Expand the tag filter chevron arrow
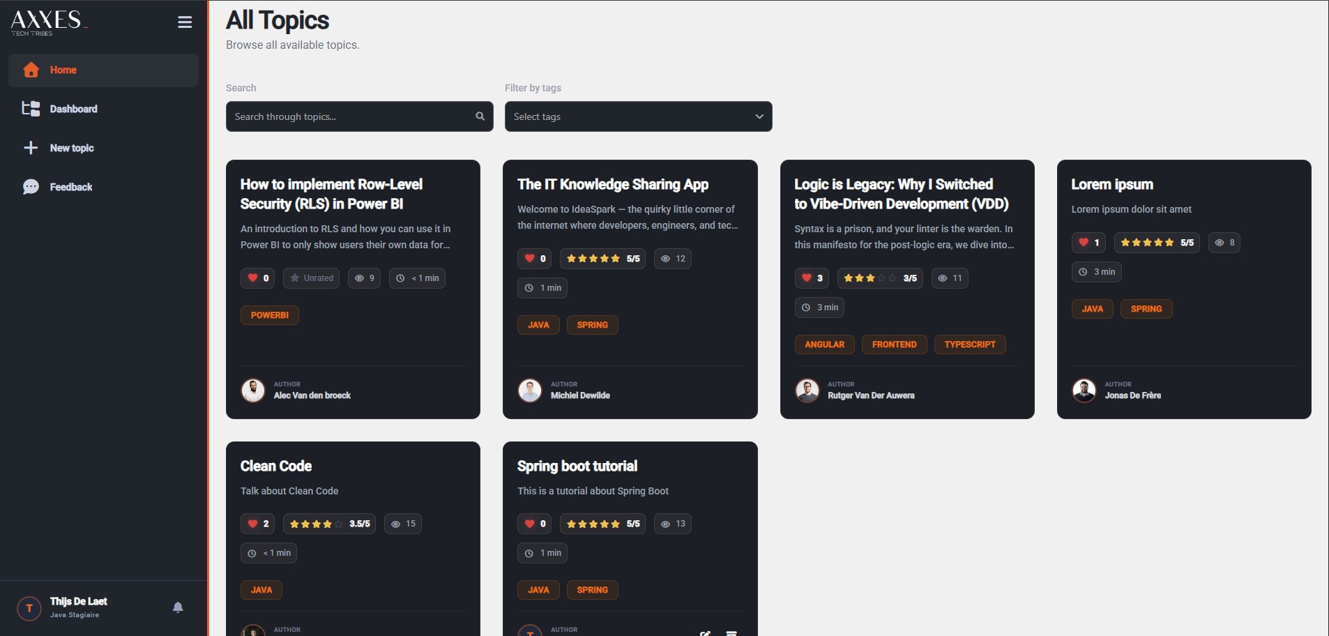 coord(759,116)
